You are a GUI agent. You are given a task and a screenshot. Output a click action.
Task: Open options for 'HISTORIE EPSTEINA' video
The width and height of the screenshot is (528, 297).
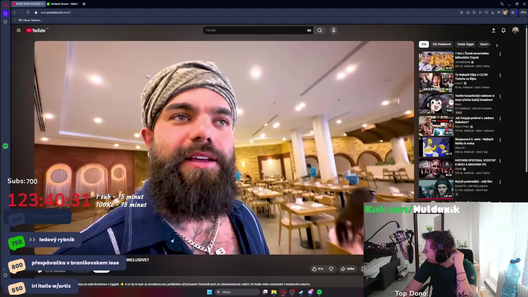click(500, 161)
